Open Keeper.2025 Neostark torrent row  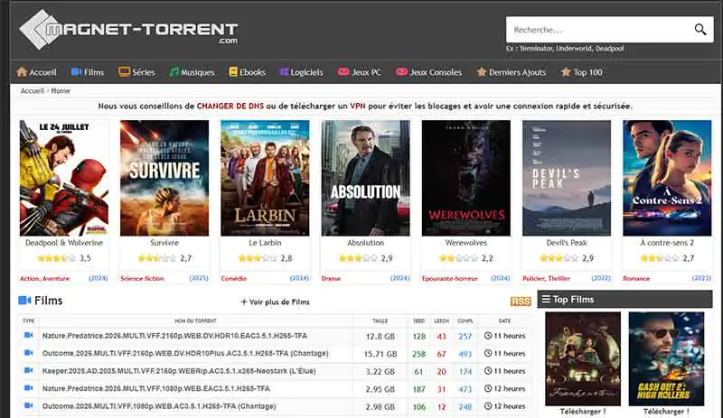(x=276, y=371)
